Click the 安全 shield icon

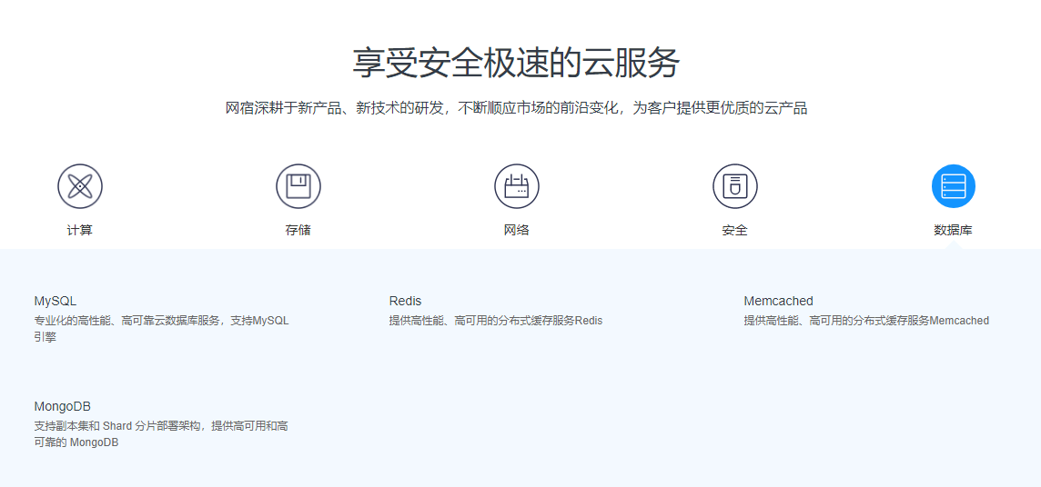735,186
